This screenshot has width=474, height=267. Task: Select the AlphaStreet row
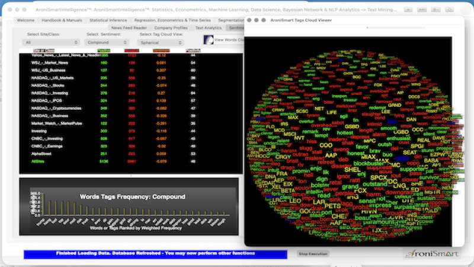pyautogui.click(x=130, y=154)
